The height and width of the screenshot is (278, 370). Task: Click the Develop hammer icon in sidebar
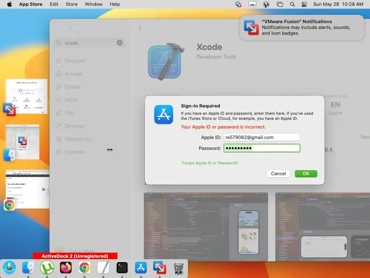point(59,126)
